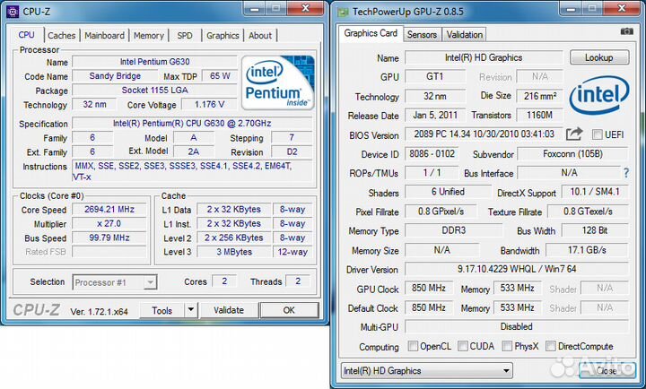
Task: Click the GPU-Z app icon in title bar
Action: point(343,12)
